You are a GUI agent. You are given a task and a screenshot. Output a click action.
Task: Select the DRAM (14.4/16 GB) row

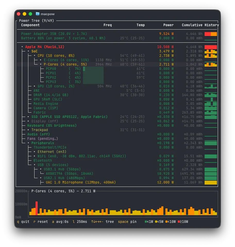click(117, 95)
